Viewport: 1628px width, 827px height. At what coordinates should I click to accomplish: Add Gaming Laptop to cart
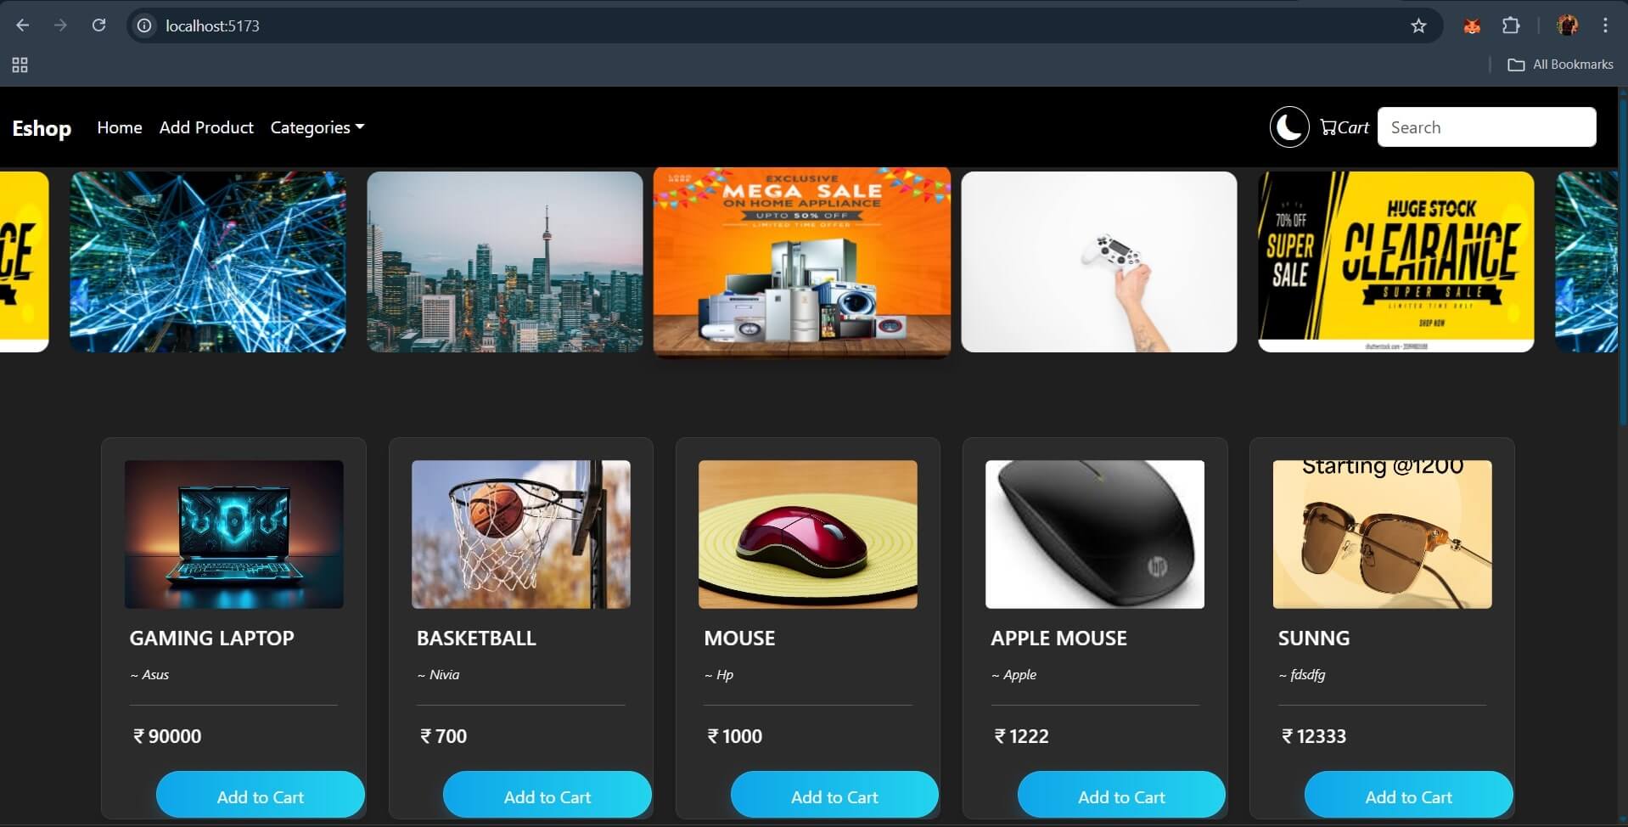(x=261, y=796)
